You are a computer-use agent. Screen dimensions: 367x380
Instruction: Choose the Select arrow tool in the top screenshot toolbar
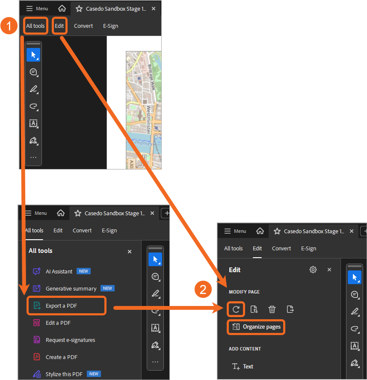pos(33,55)
